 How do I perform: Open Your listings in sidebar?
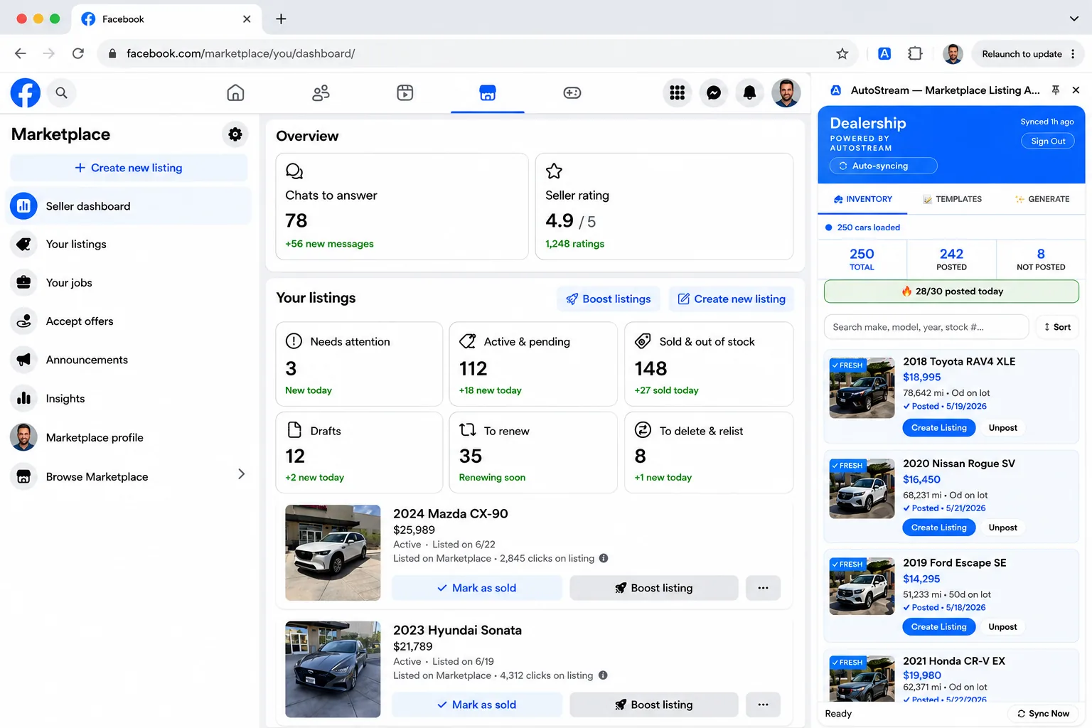[129, 244]
